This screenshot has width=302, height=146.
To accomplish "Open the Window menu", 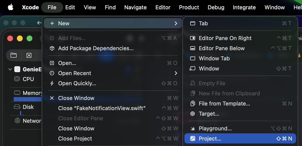I will (x=275, y=7).
